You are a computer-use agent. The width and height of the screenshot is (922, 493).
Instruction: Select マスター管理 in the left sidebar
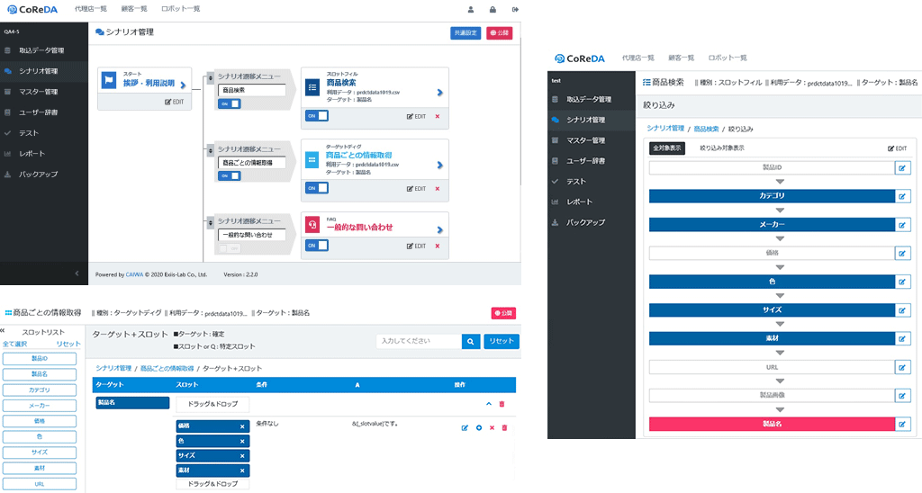point(39,92)
